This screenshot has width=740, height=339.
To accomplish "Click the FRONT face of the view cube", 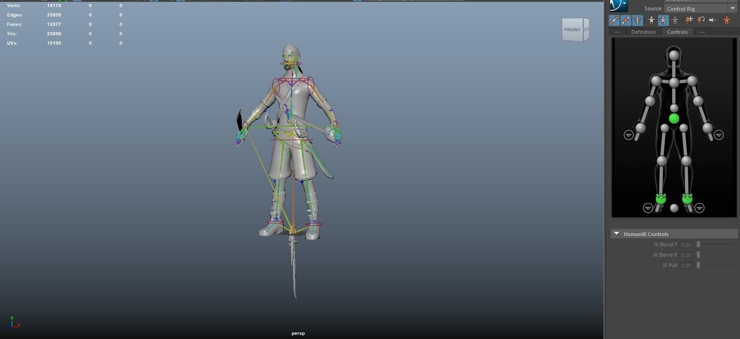I will 573,30.
